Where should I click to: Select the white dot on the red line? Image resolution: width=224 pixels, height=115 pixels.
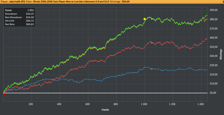(152, 43)
